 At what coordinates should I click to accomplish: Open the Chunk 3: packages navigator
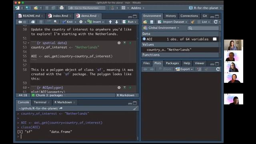click(49, 95)
